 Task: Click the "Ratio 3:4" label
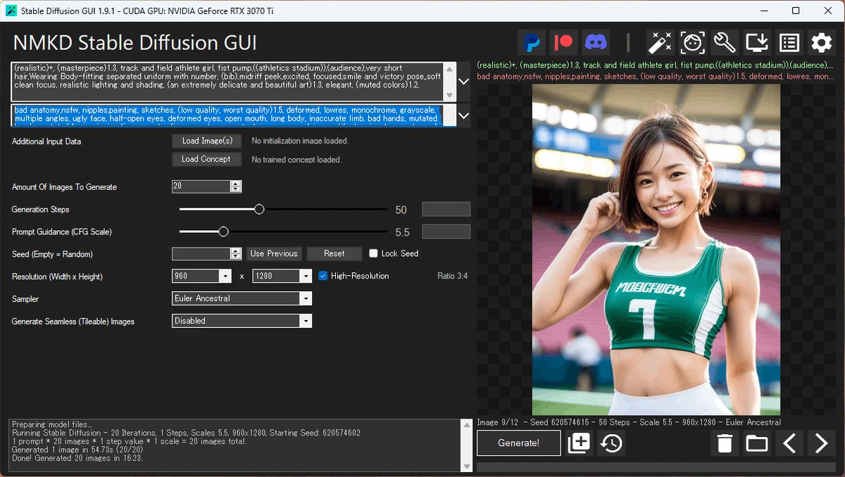[452, 276]
